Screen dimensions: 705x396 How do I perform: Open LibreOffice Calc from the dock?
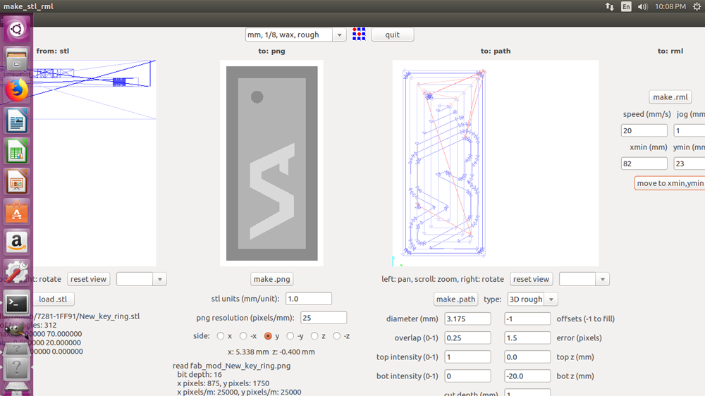click(17, 151)
